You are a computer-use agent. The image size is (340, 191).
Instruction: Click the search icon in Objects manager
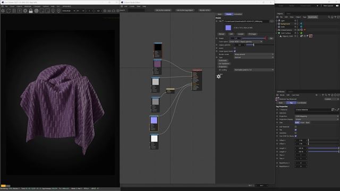coord(329,17)
